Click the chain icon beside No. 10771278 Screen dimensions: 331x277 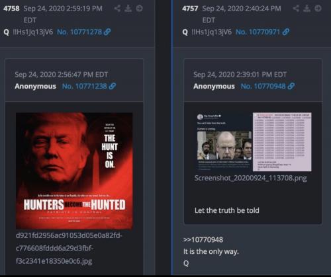(x=107, y=32)
